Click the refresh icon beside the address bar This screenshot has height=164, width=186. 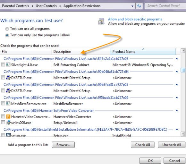pyautogui.click(x=139, y=6)
